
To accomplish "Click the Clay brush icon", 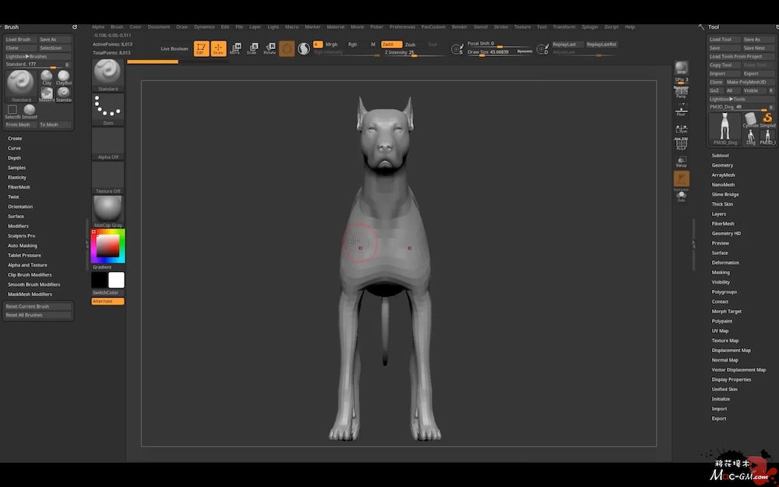I will click(x=48, y=76).
